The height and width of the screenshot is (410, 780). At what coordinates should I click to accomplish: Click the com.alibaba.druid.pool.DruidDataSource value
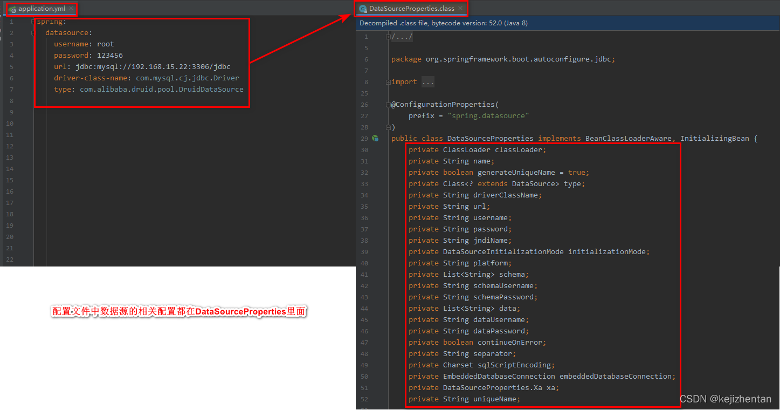162,90
